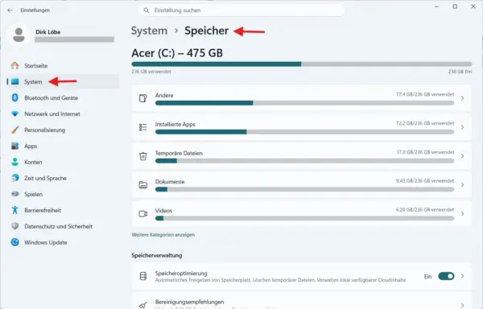Expand the Videos row chevron
Image resolution: width=483 pixels, height=309 pixels.
pyautogui.click(x=462, y=213)
